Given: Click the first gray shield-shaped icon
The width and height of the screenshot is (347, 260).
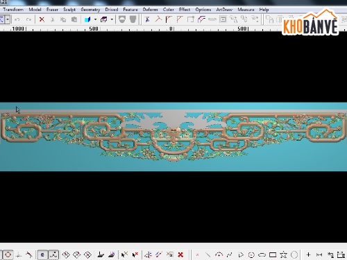Looking at the screenshot, I should pos(122,19).
